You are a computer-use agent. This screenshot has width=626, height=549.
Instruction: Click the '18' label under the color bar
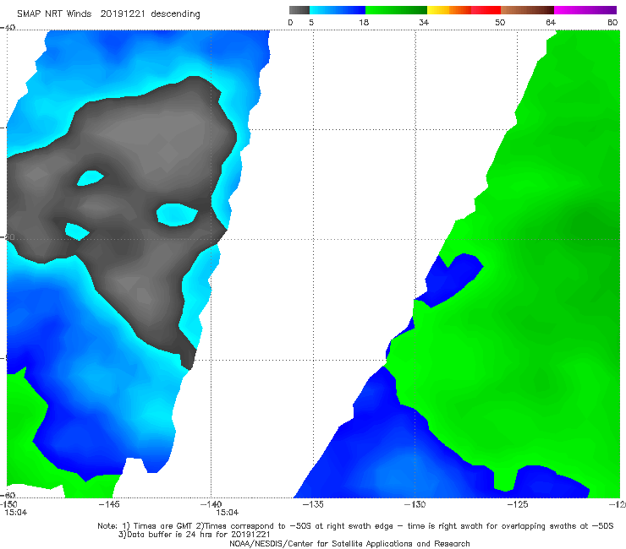click(x=364, y=23)
